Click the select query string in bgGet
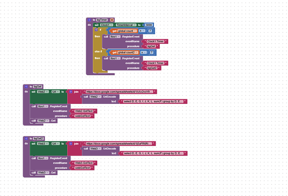 [153, 101]
